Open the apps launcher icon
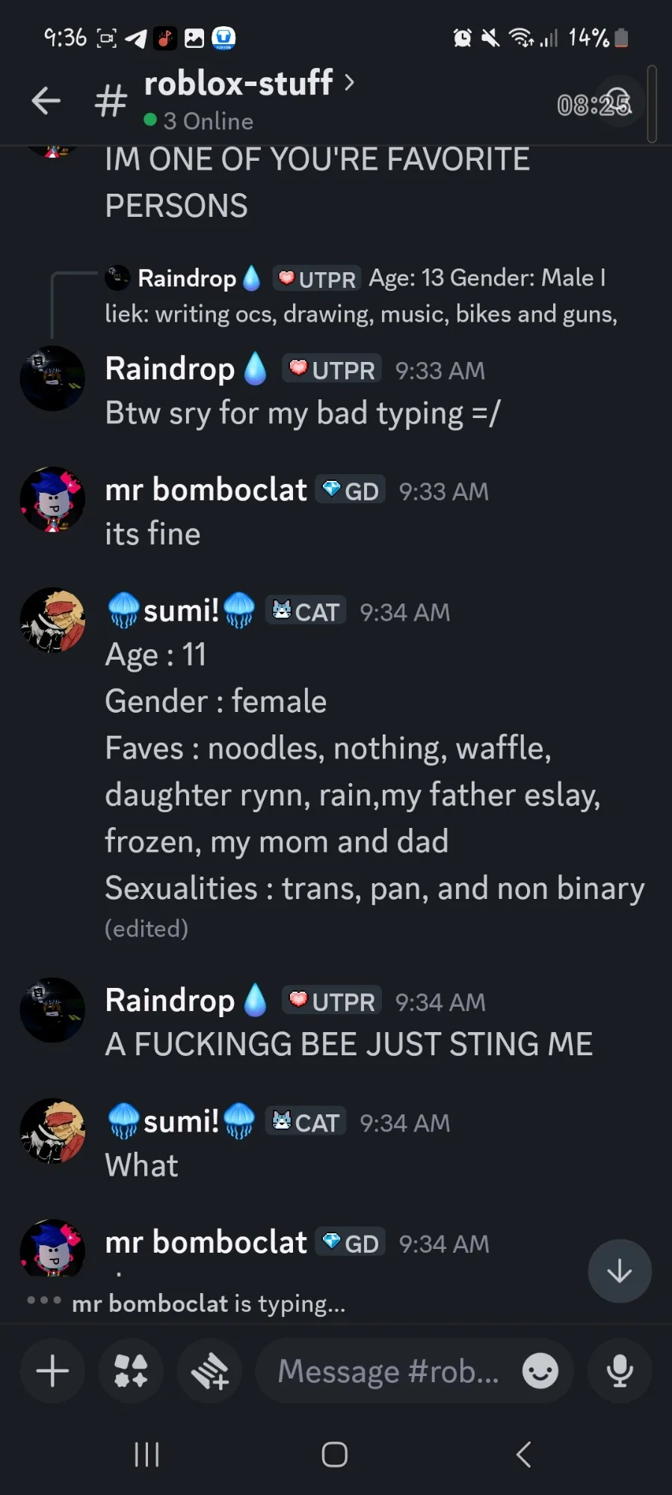672x1495 pixels. [131, 1371]
